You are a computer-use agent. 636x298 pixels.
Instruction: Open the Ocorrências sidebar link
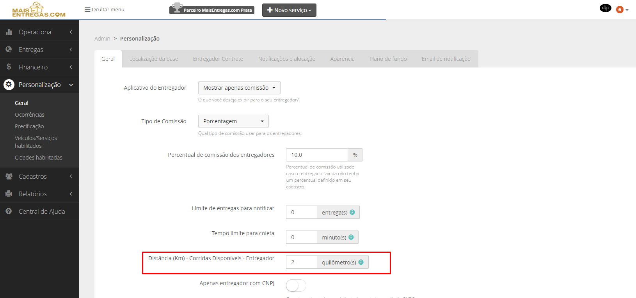pyautogui.click(x=30, y=115)
